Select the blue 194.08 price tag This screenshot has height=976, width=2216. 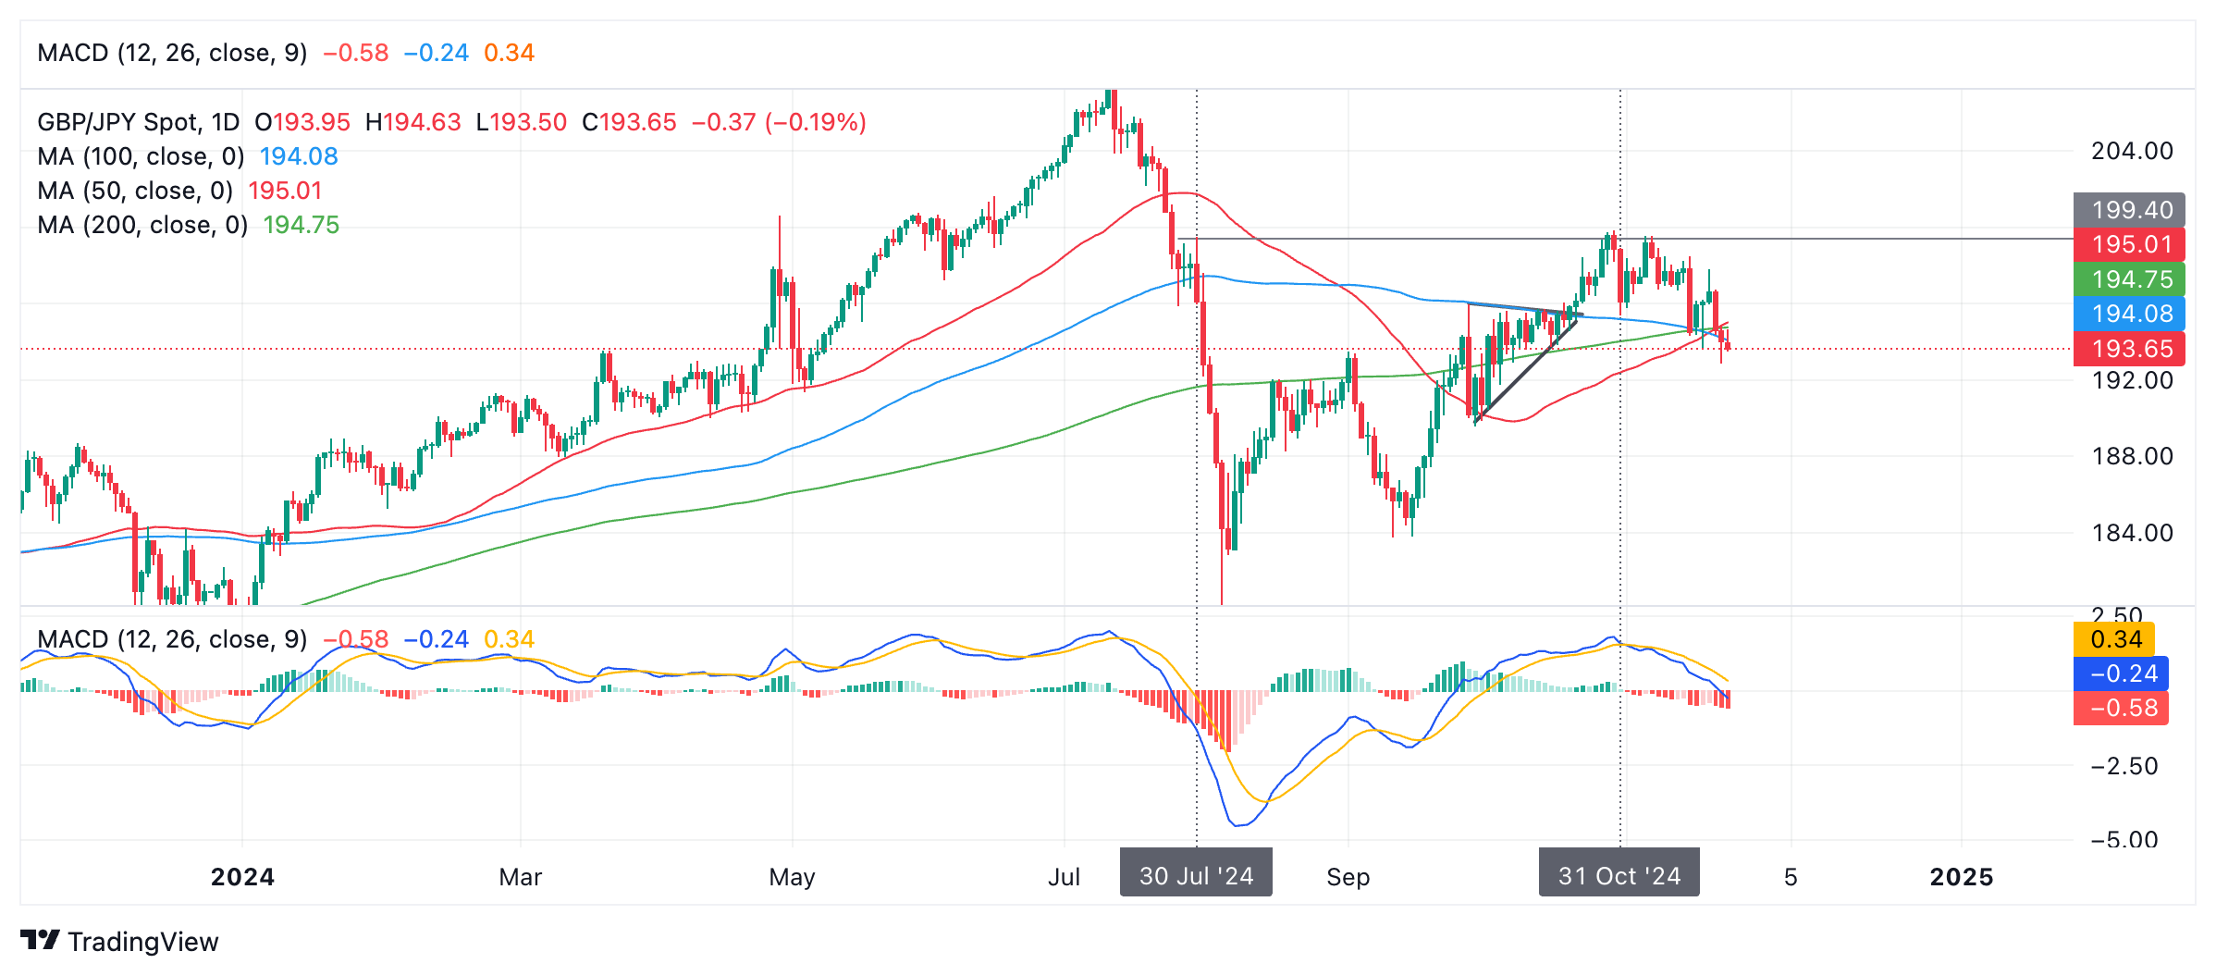pyautogui.click(x=2129, y=314)
